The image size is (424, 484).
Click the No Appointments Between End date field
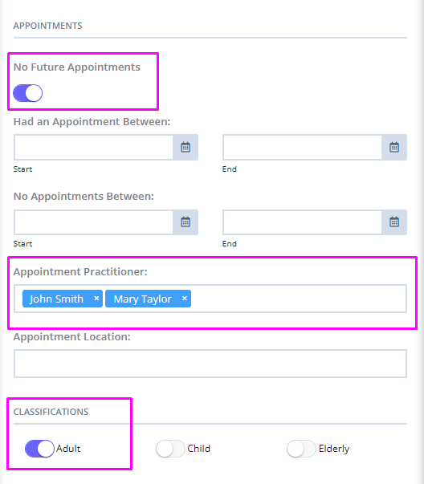pyautogui.click(x=302, y=222)
